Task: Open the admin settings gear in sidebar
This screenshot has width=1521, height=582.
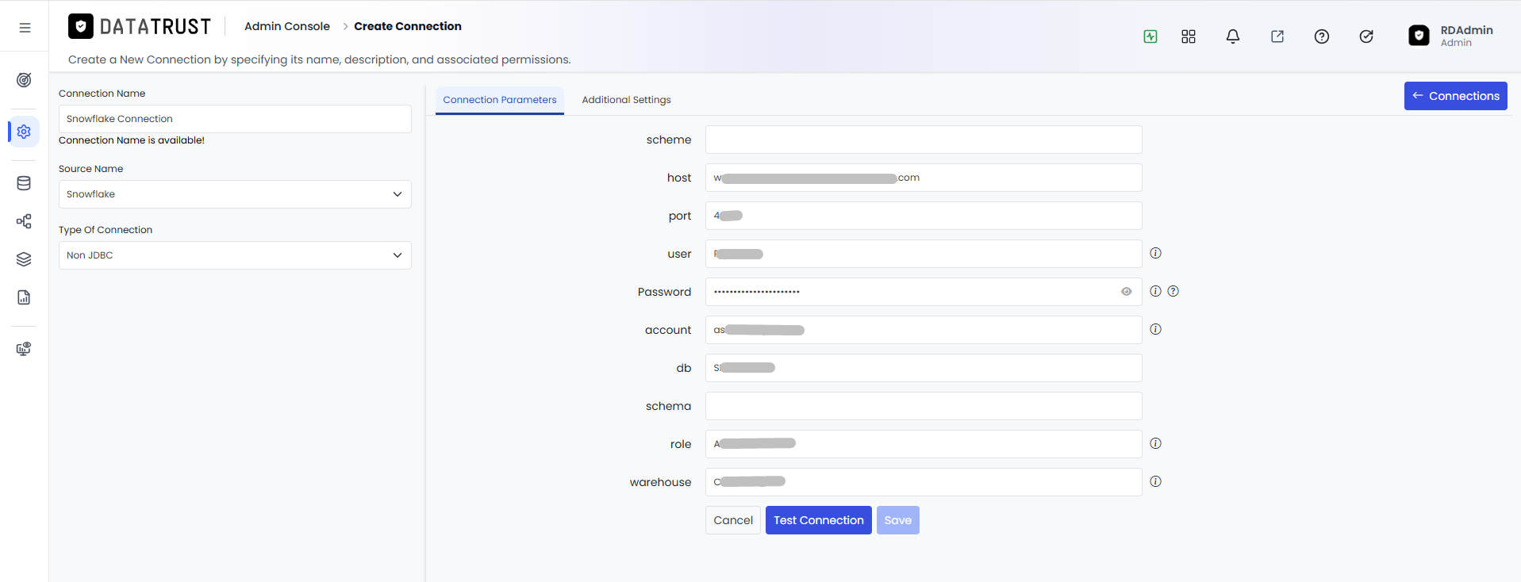Action: (24, 132)
